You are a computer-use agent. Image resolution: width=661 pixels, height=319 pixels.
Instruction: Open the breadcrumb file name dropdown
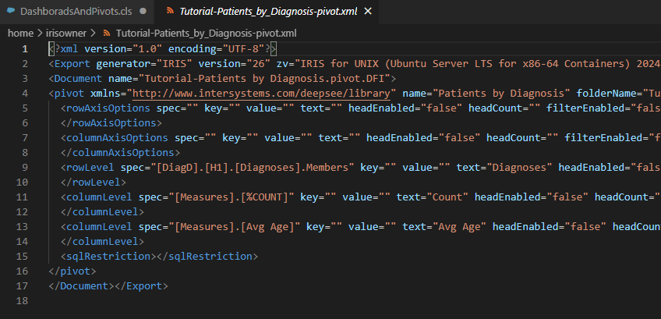pos(206,34)
